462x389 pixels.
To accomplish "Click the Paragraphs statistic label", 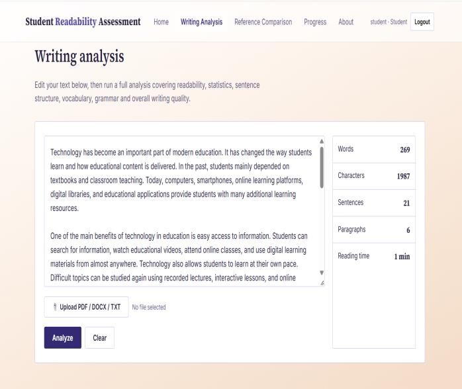I will point(351,230).
